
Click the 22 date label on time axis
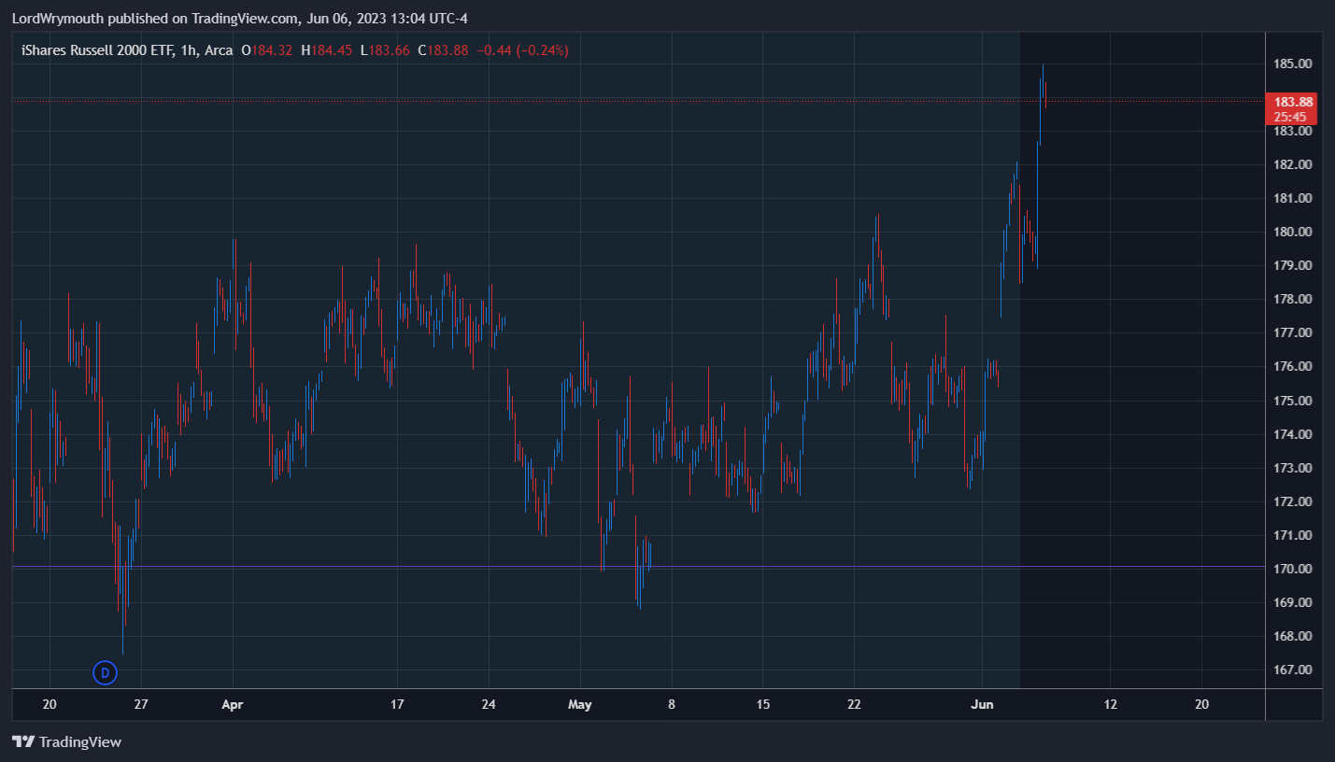(x=854, y=705)
